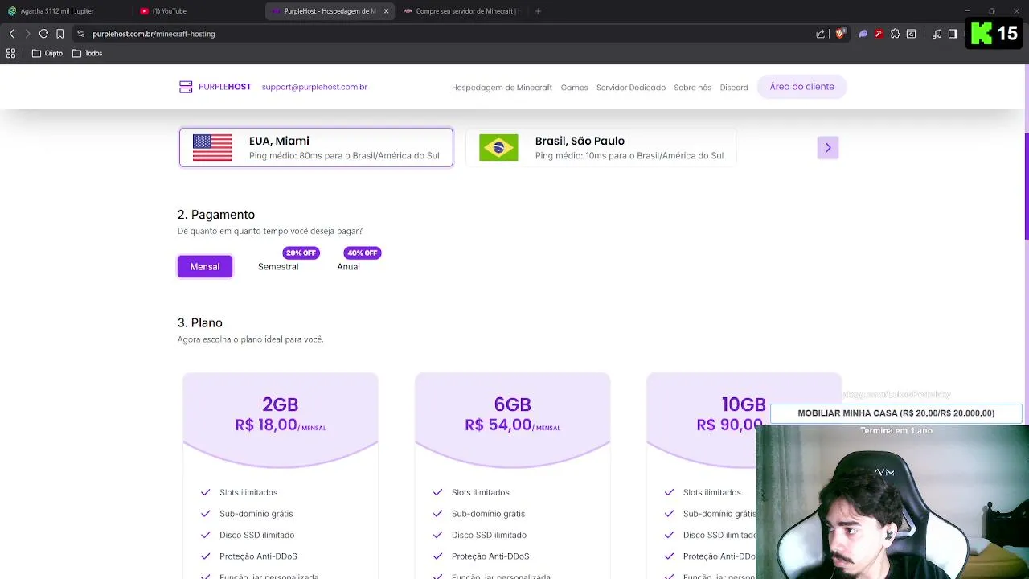Click the 20% OFF badge
This screenshot has height=579, width=1029.
[x=301, y=253]
